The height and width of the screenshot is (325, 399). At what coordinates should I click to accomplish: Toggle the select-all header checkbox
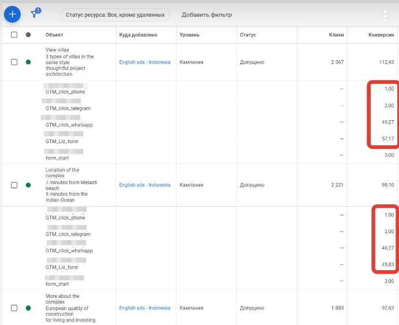pos(14,35)
